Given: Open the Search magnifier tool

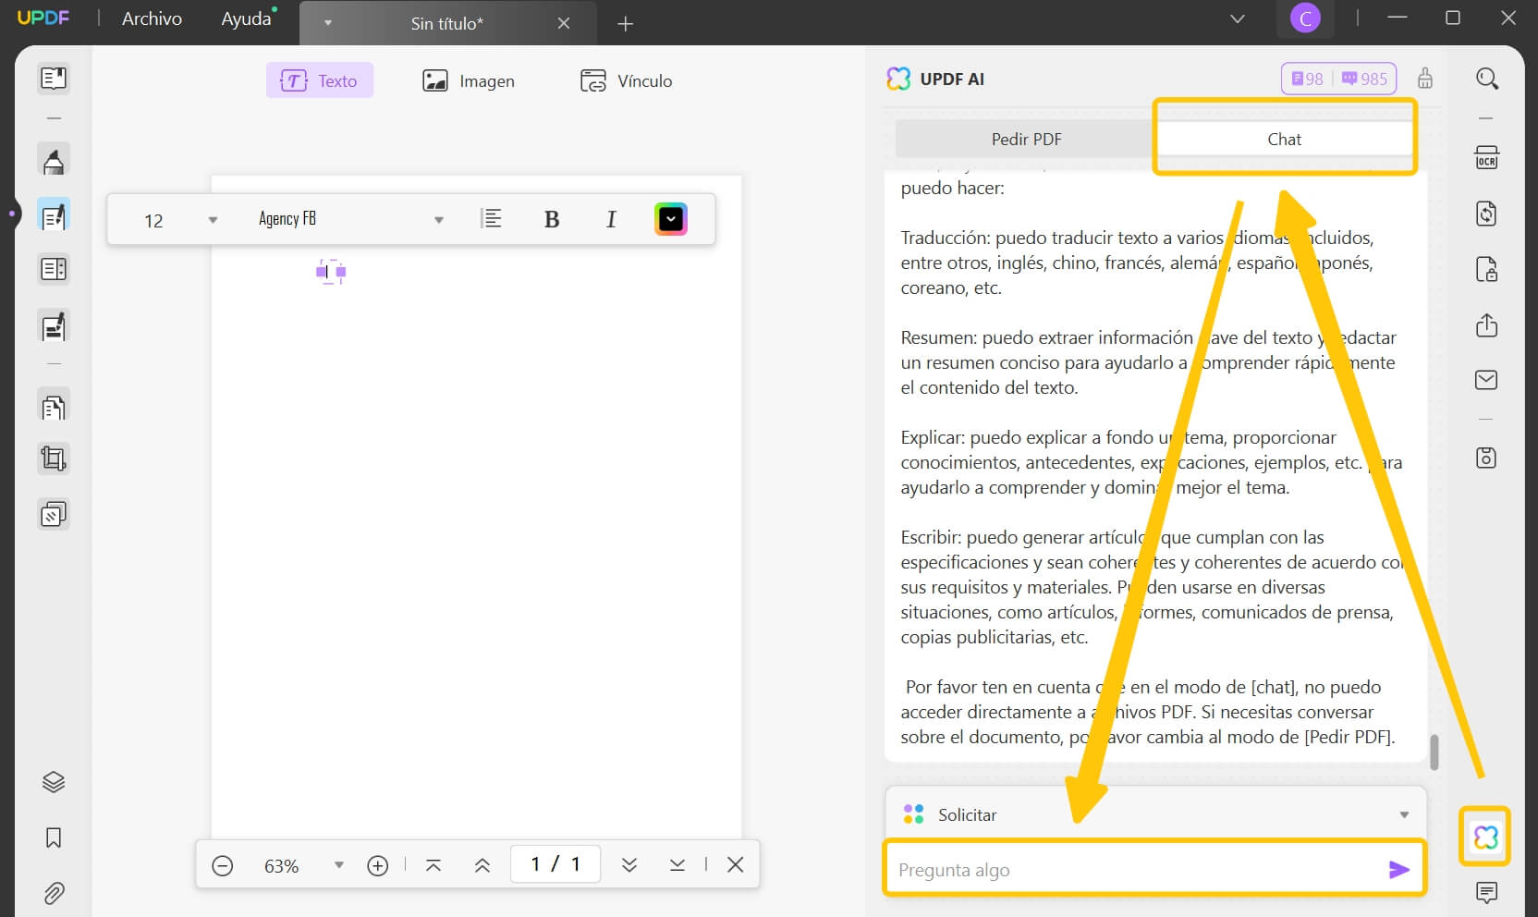Looking at the screenshot, I should pos(1486,79).
